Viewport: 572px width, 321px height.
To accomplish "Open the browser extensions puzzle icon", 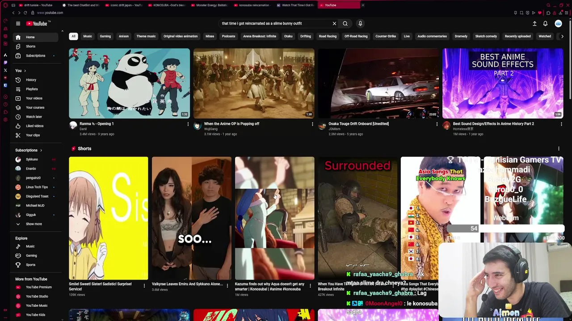I will 548,13.
